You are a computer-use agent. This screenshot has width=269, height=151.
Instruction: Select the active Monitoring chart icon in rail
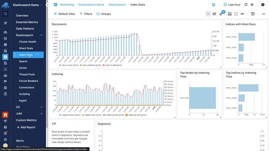coord(5,57)
